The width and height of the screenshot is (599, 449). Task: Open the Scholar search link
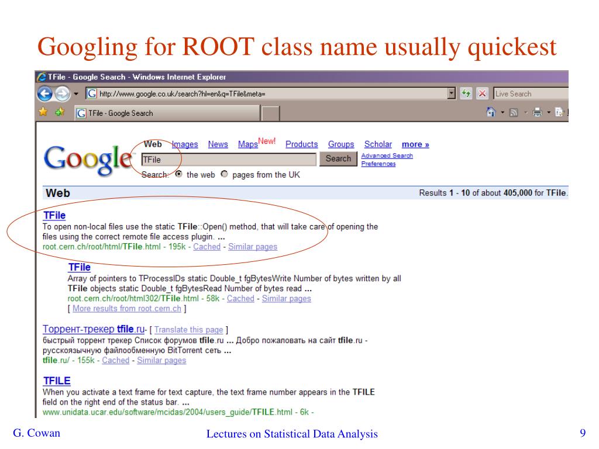[378, 144]
